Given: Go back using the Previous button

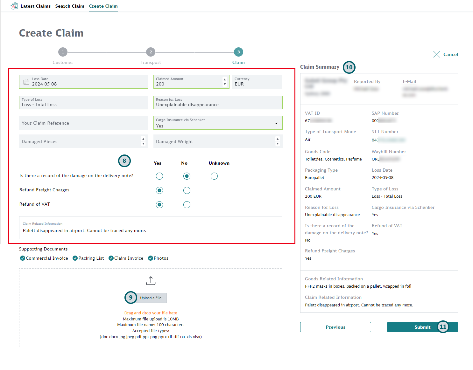Looking at the screenshot, I should [335, 327].
